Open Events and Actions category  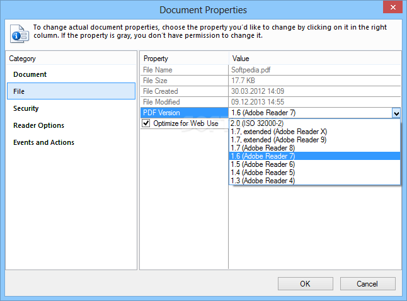pos(71,142)
